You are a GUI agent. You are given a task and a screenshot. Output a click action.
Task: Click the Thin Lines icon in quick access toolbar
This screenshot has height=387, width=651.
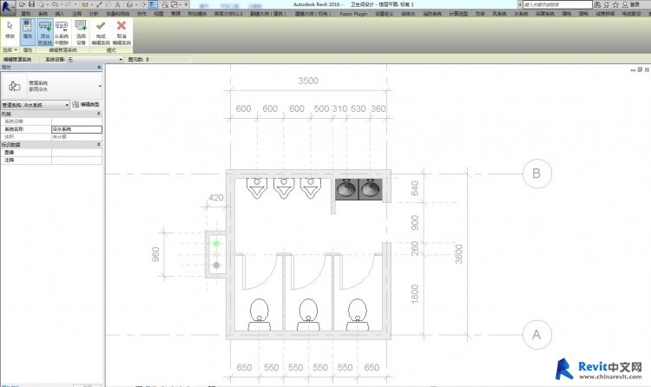coord(153,4)
